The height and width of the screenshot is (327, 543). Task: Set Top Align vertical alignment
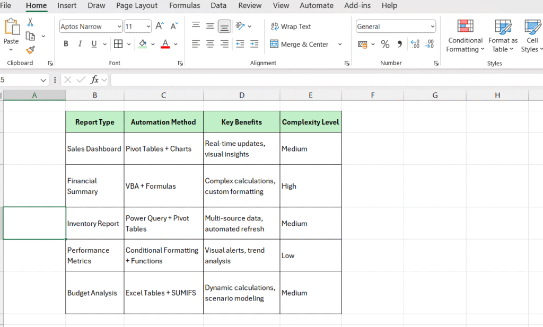coord(196,26)
